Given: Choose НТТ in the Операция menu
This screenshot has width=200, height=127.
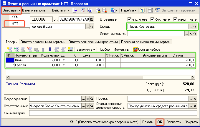Looking at the screenshot, I should click(x=15, y=24).
